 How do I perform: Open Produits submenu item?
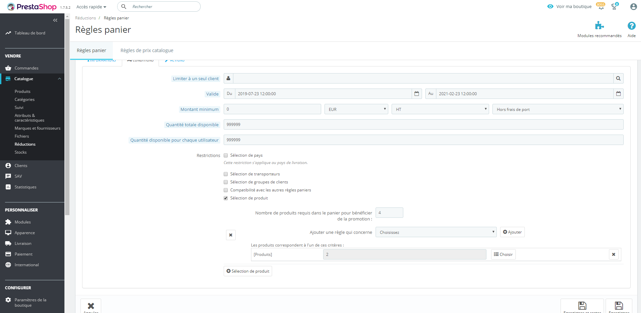(22, 92)
